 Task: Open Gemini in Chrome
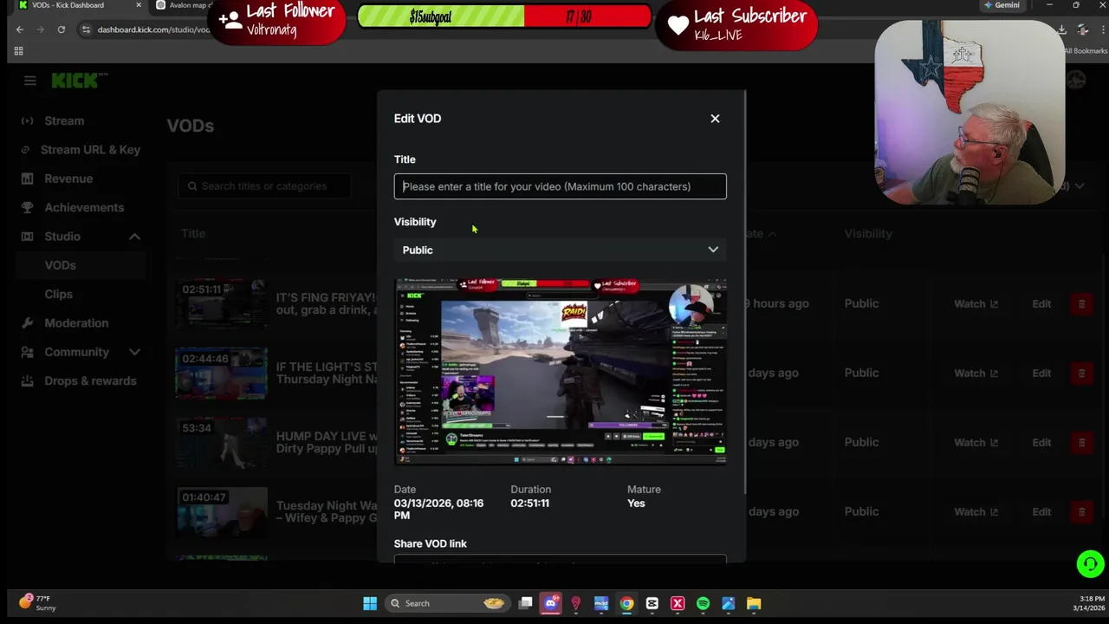[x=1002, y=5]
